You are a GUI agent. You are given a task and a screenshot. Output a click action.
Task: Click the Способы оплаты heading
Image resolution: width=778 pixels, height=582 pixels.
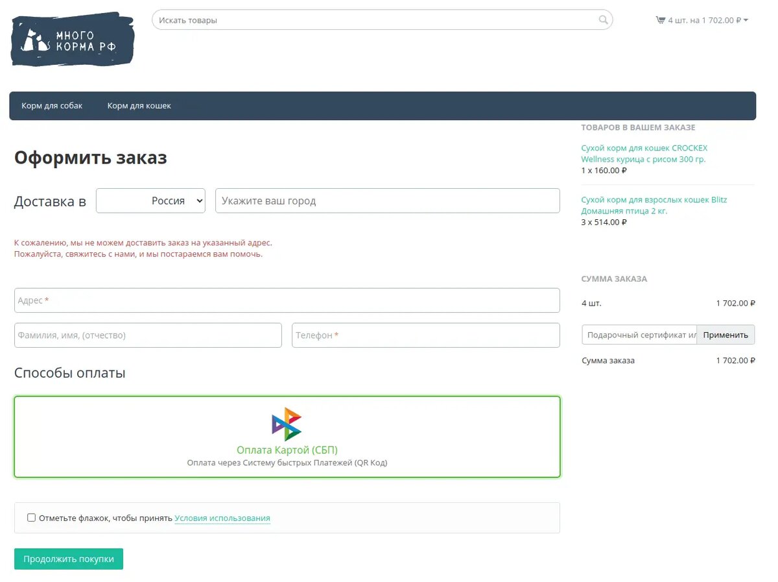click(70, 373)
